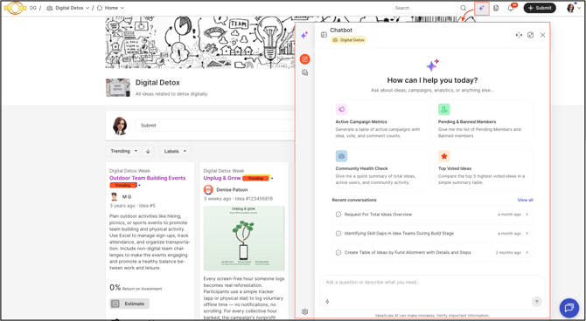Click the search magnifier icon
The width and height of the screenshot is (586, 321).
(x=463, y=8)
